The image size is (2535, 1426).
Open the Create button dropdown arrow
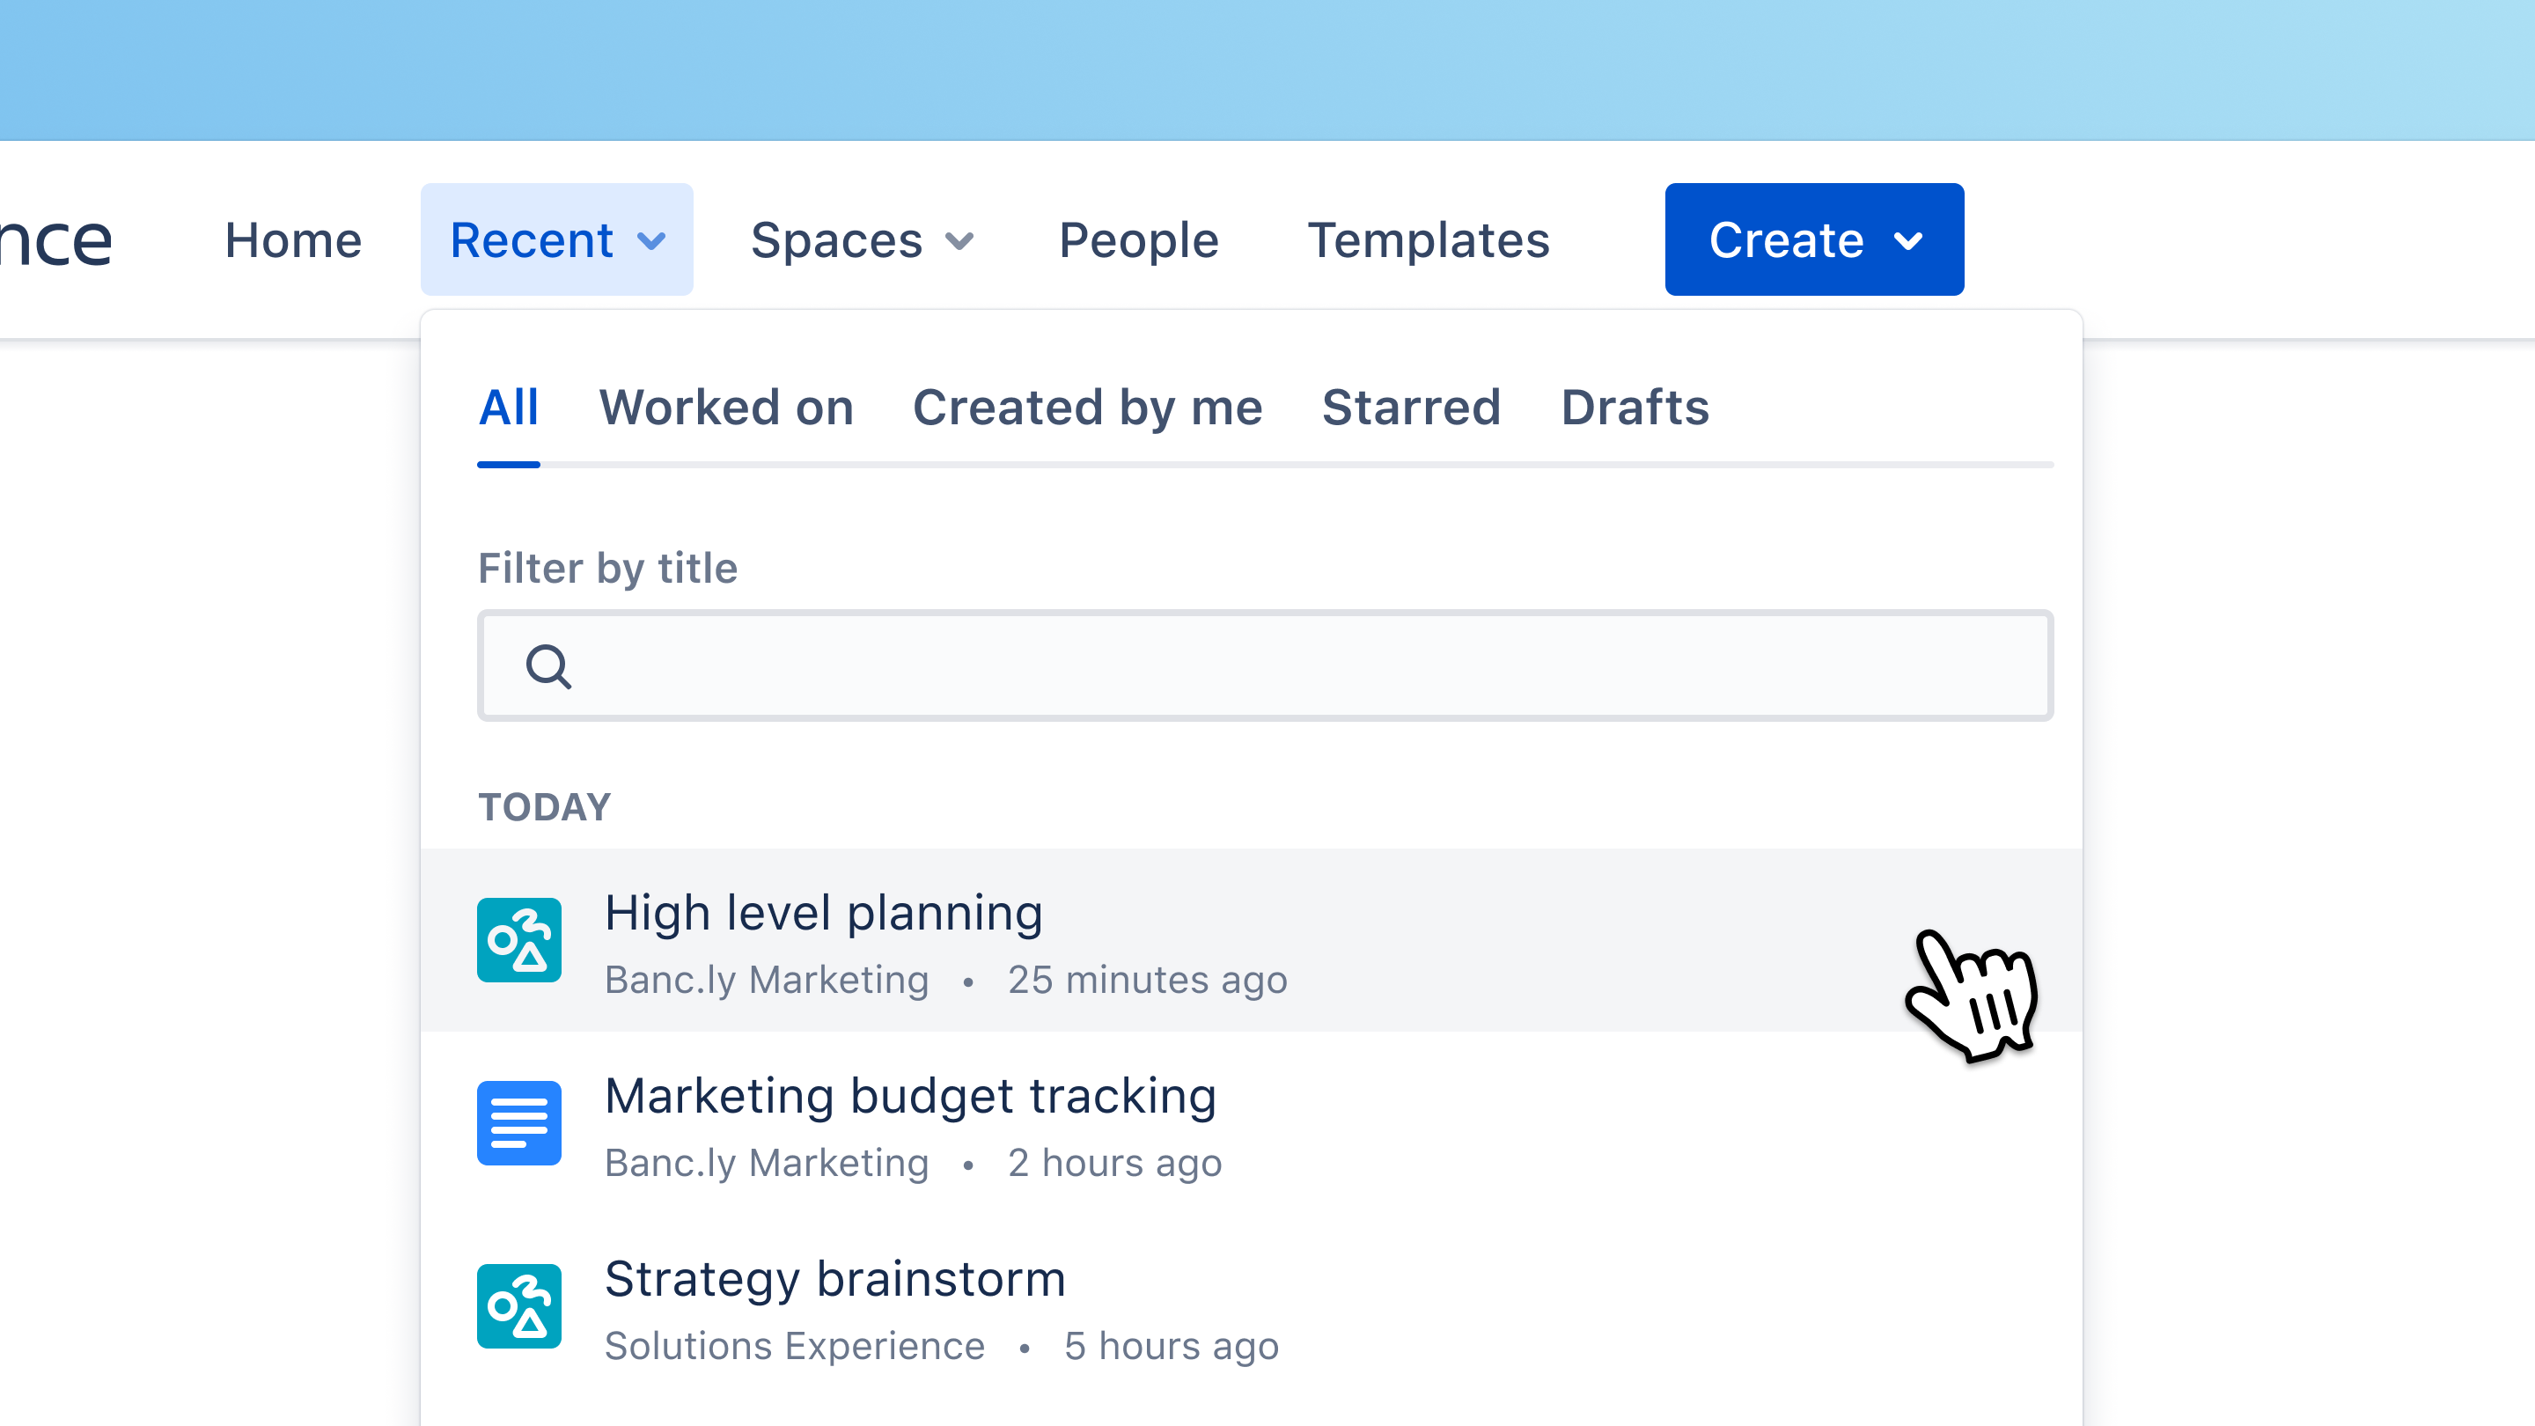[x=1908, y=241]
